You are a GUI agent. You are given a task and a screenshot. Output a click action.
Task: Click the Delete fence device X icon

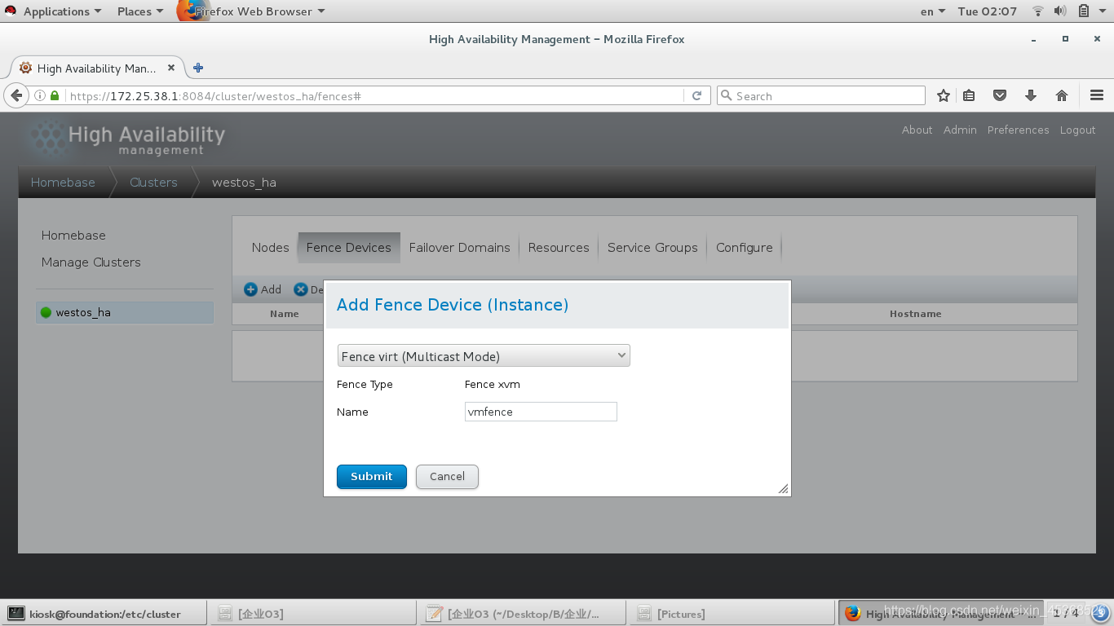[300, 289]
